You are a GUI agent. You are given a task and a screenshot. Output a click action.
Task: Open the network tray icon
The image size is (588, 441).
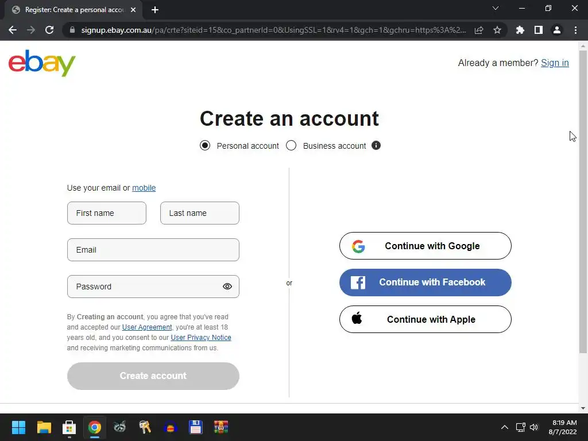tap(520, 427)
